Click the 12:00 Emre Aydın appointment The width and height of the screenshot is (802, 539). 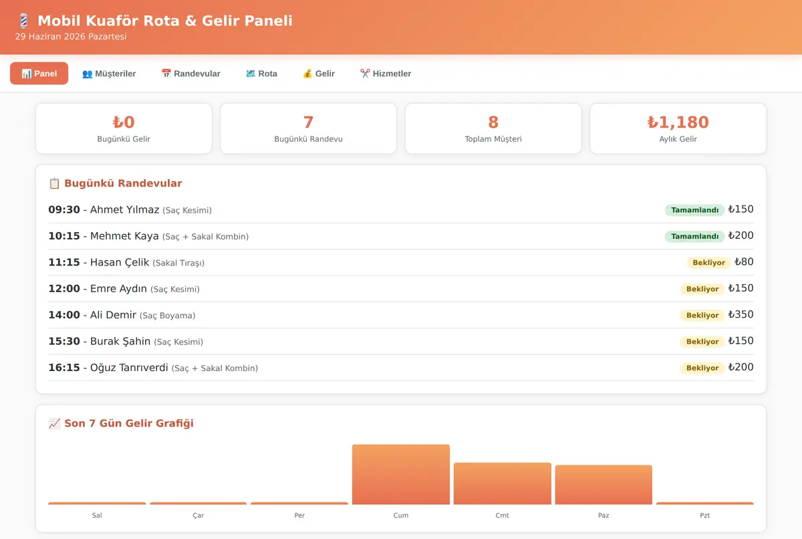point(401,288)
